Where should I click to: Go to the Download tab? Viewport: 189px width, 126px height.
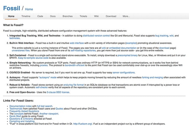(111, 16)
